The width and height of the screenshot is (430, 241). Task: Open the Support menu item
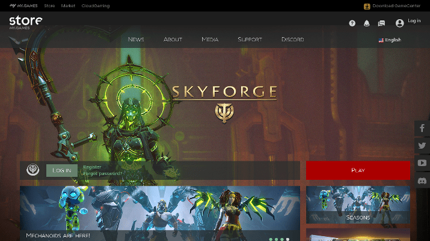pyautogui.click(x=250, y=40)
